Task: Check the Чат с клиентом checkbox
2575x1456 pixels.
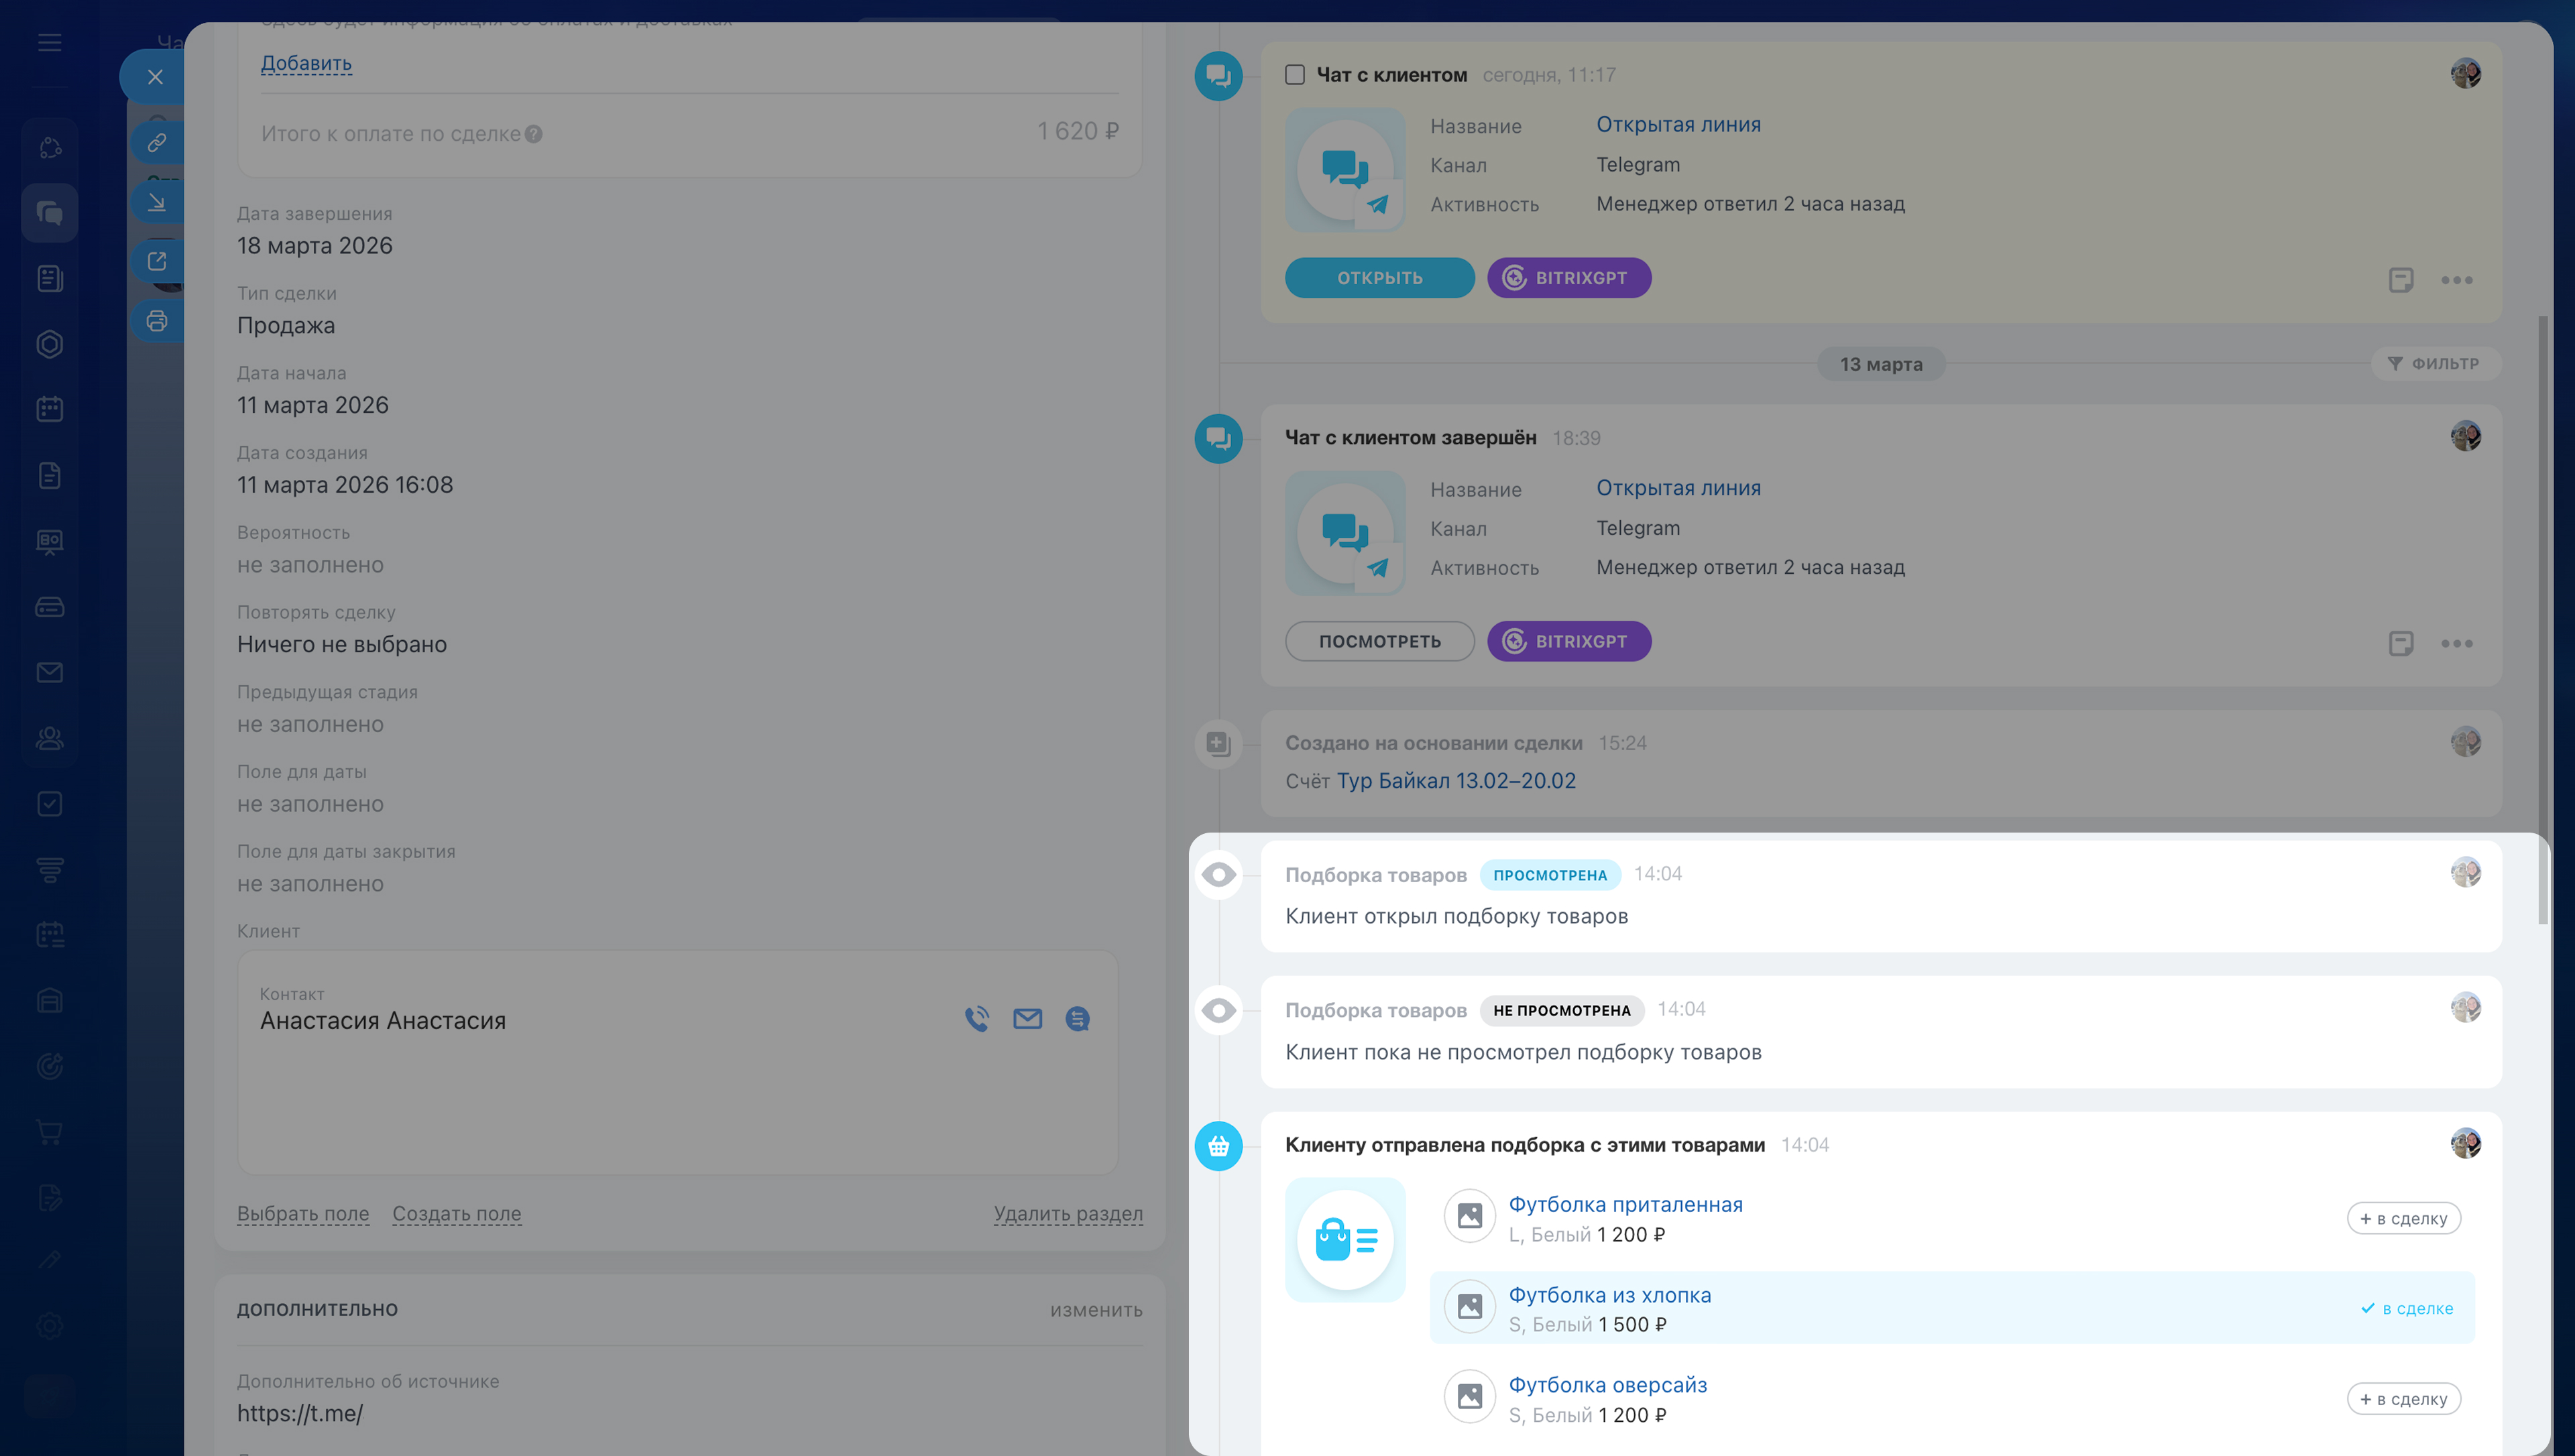Action: 1295,75
